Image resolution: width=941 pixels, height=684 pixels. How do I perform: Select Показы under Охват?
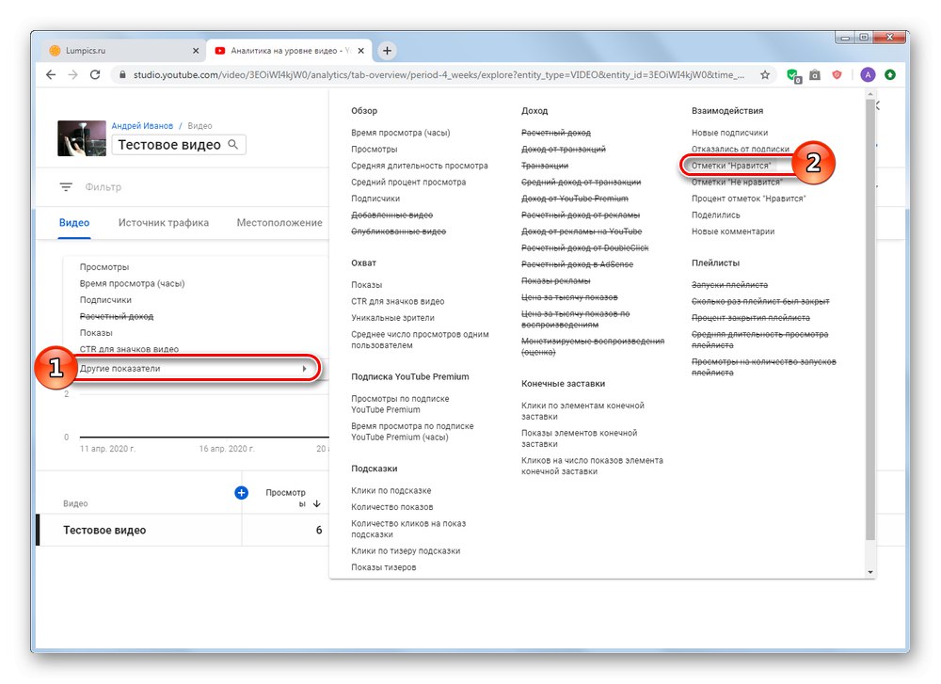367,285
